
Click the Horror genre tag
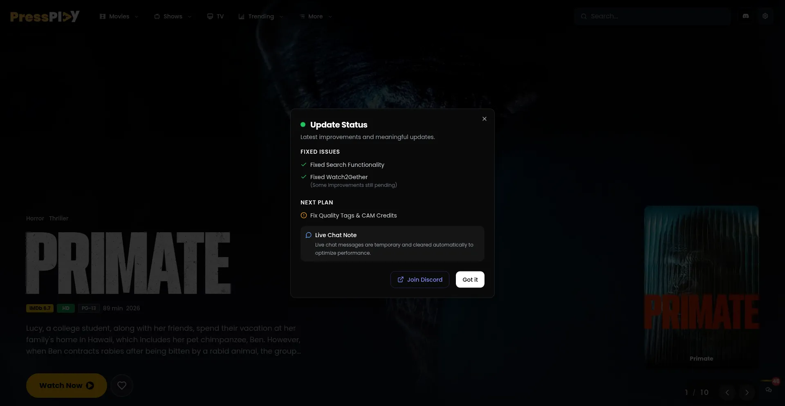(x=35, y=218)
